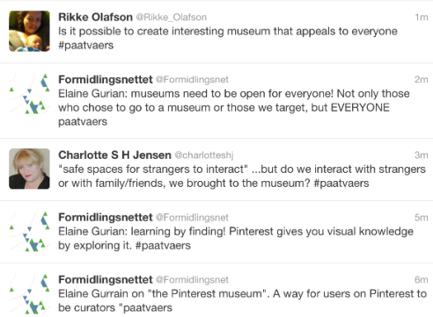Screen dimensions: 433x317
Task: Click Formidlingsnettet logo on 5m tweet
Action: coord(29,232)
